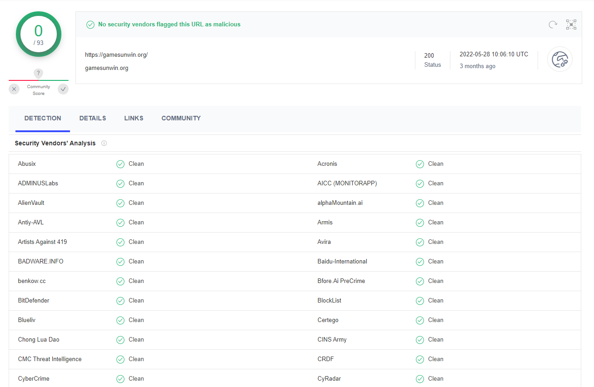Select the CMC Threat Intelligence vendor name
The width and height of the screenshot is (594, 387).
(x=50, y=359)
